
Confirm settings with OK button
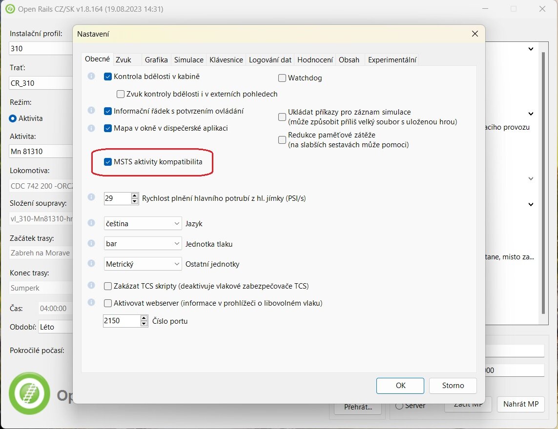(400, 385)
